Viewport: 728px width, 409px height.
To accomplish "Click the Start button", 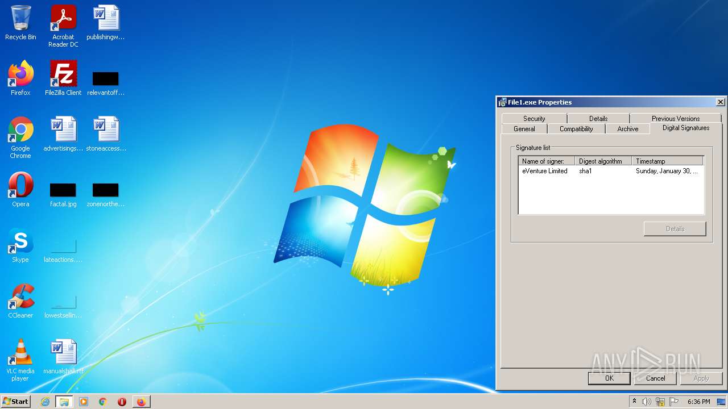I will tap(15, 402).
